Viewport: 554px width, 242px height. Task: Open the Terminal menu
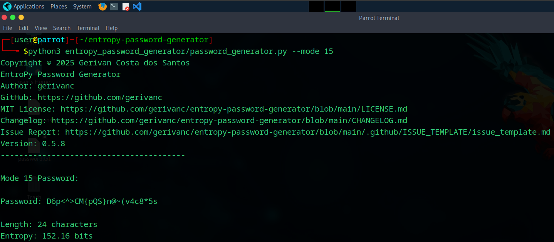tap(88, 28)
